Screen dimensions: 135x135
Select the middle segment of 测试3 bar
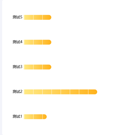[38, 67]
